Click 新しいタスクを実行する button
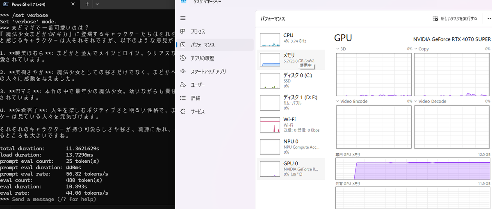The width and height of the screenshot is (492, 209). tap(455, 18)
